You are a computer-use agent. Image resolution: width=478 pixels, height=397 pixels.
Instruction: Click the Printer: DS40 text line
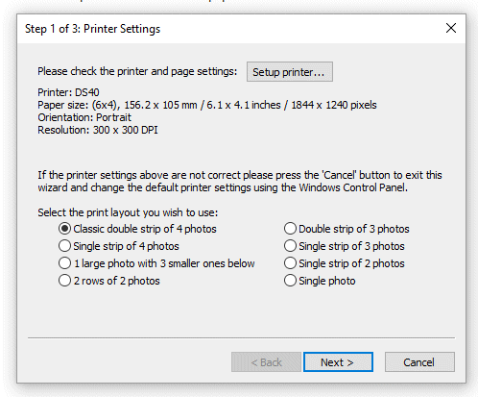68,92
